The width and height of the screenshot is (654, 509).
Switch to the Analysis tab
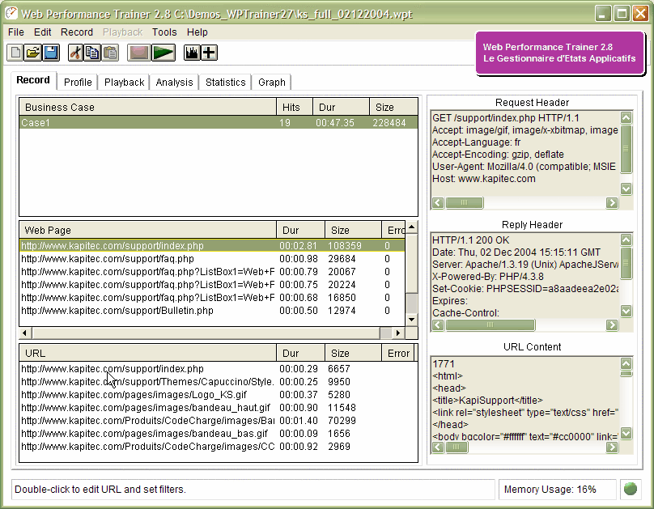(174, 83)
